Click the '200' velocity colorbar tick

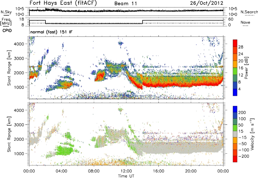[x=242, y=112]
